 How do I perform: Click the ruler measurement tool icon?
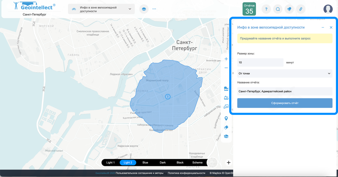pos(226,88)
